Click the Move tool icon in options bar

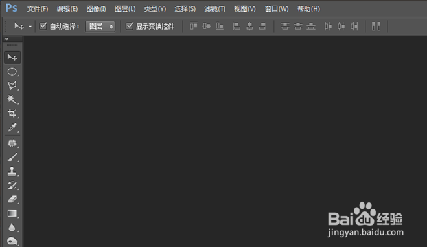pos(19,26)
